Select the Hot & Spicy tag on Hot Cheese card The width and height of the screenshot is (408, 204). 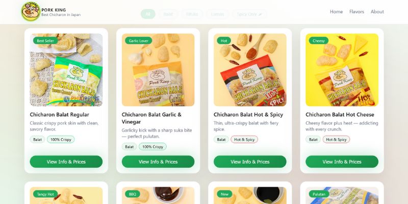click(336, 139)
